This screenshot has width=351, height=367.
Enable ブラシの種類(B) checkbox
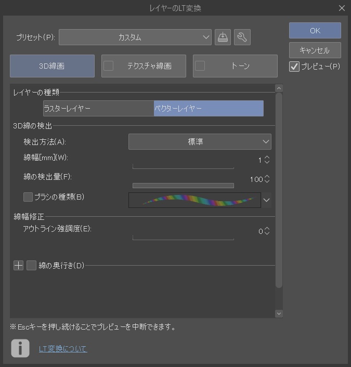point(28,197)
